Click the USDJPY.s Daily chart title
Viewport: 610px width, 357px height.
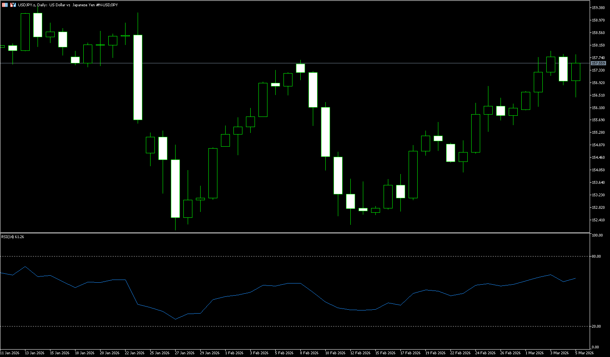point(67,5)
